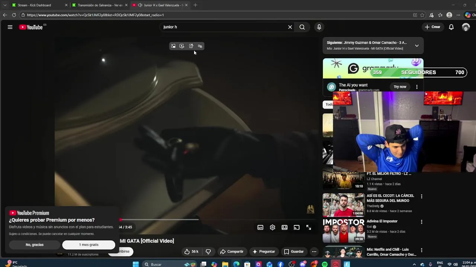This screenshot has height=267, width=476.
Task: Save video with Guardar button
Action: click(x=294, y=251)
